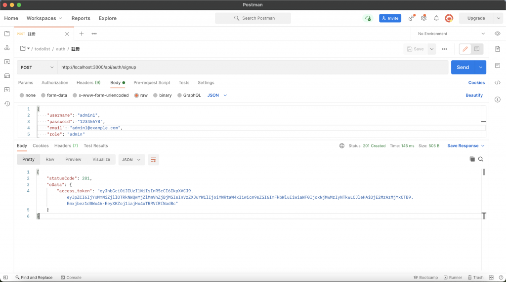Open the Mock Servers sidebar icon
Image resolution: width=506 pixels, height=282 pixels.
7,76
